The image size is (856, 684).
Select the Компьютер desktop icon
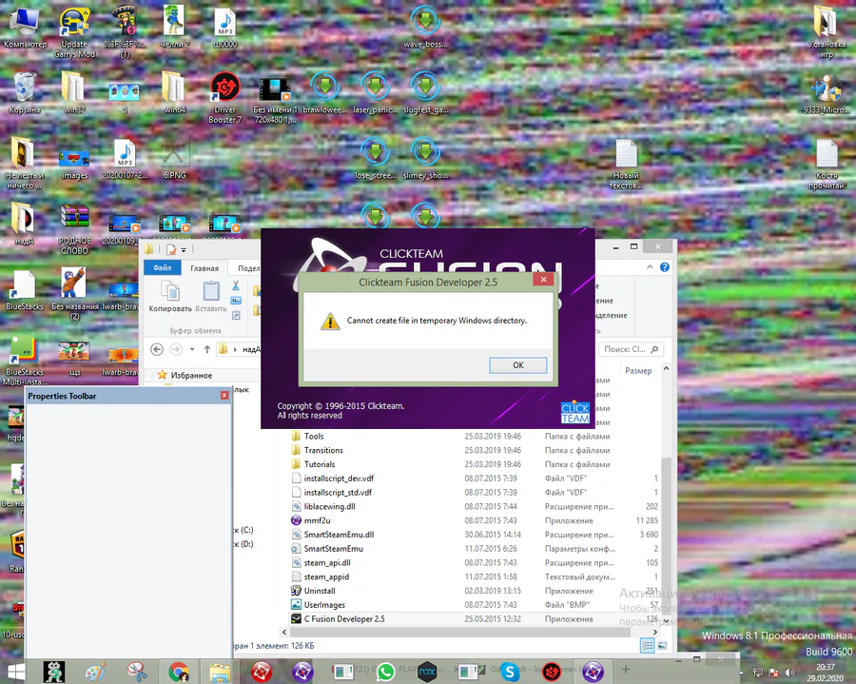point(25,28)
